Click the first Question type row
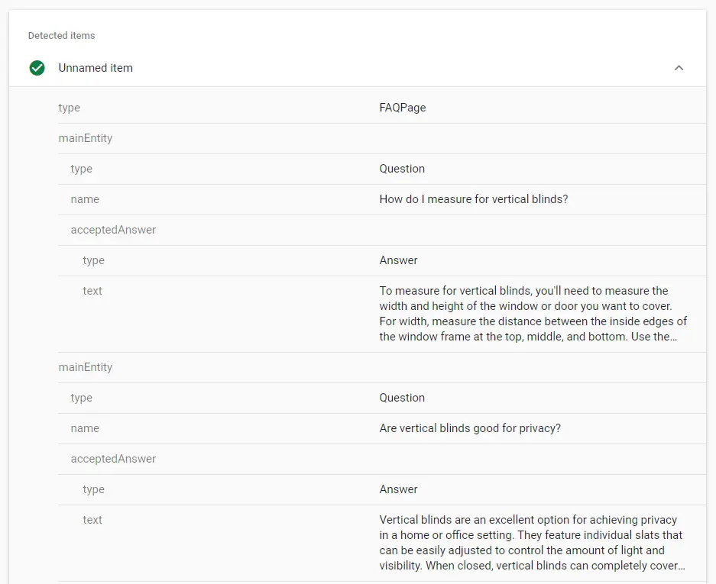Screen dimensions: 716x584 coord(402,169)
